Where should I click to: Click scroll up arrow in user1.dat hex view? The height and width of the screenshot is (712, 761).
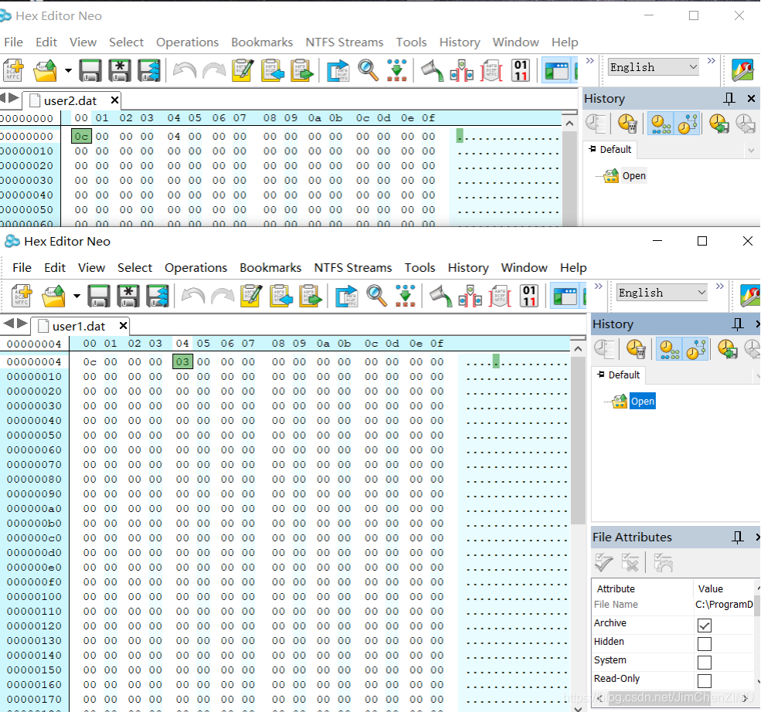click(578, 349)
